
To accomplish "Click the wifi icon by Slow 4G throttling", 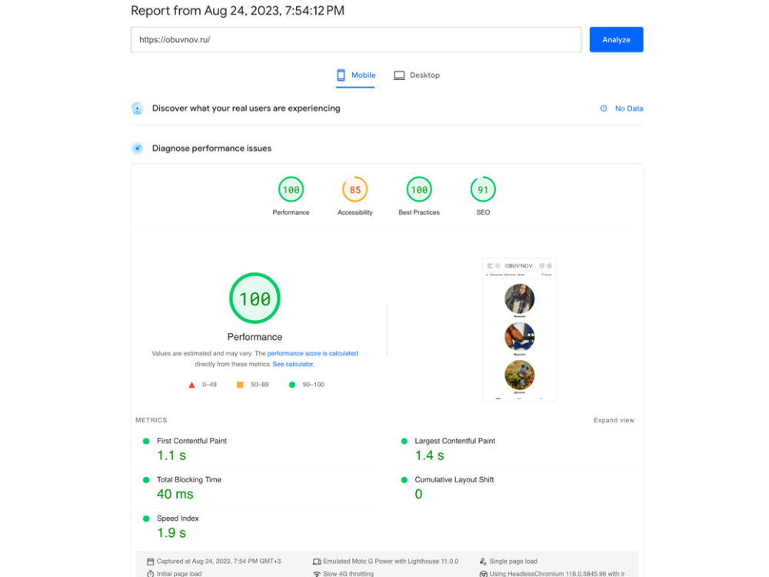I will pyautogui.click(x=317, y=574).
